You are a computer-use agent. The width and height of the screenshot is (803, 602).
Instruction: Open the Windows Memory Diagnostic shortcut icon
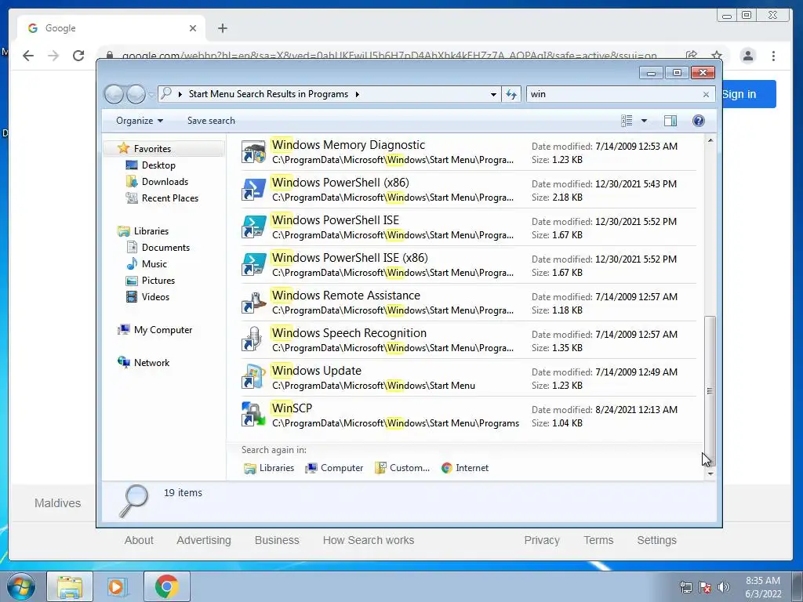[253, 152]
